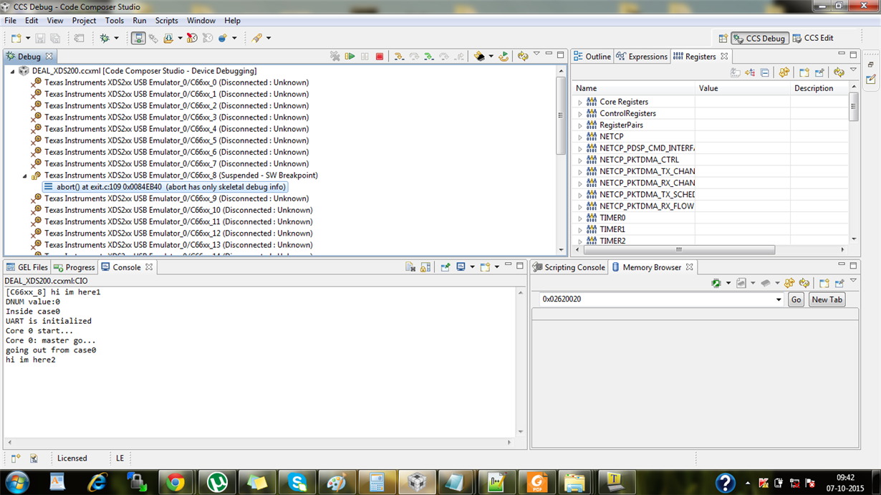Open Skype from the Windows taskbar
Image resolution: width=881 pixels, height=495 pixels.
297,483
